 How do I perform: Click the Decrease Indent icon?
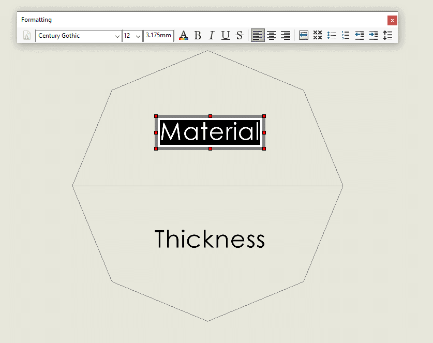(359, 35)
